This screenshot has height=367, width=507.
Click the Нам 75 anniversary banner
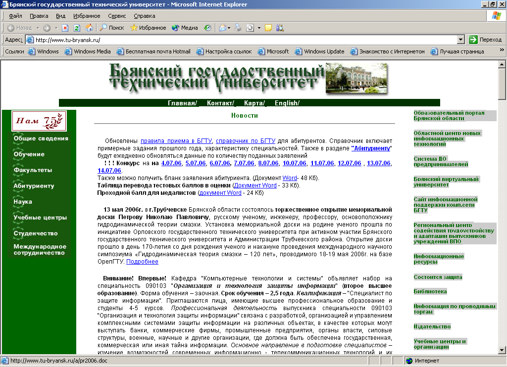(x=39, y=121)
